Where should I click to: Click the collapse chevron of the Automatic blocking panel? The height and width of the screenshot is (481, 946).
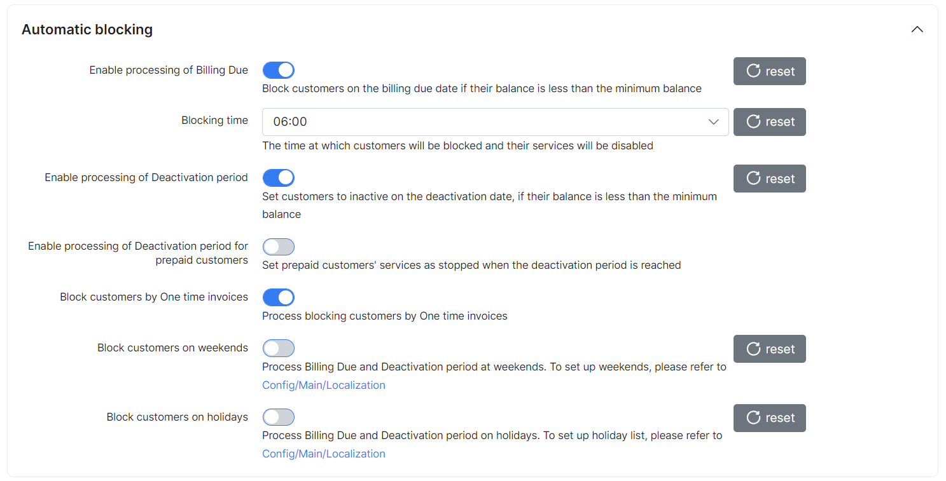click(x=917, y=29)
